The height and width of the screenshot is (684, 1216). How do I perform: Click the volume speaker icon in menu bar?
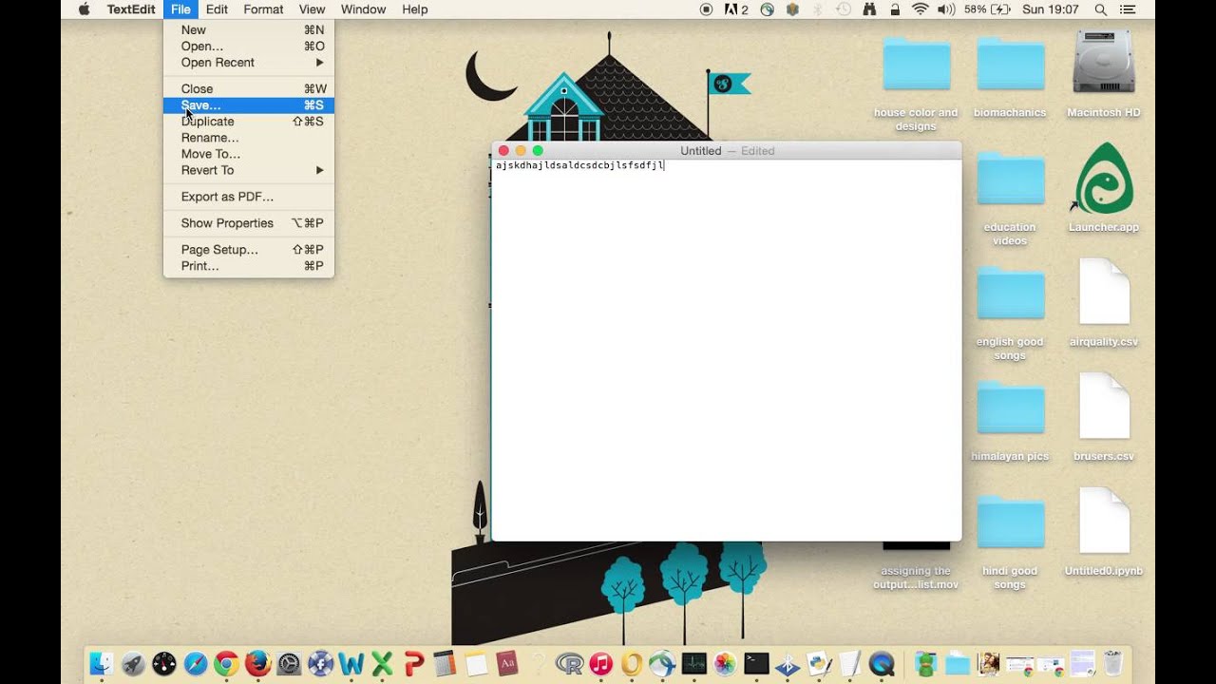(946, 9)
